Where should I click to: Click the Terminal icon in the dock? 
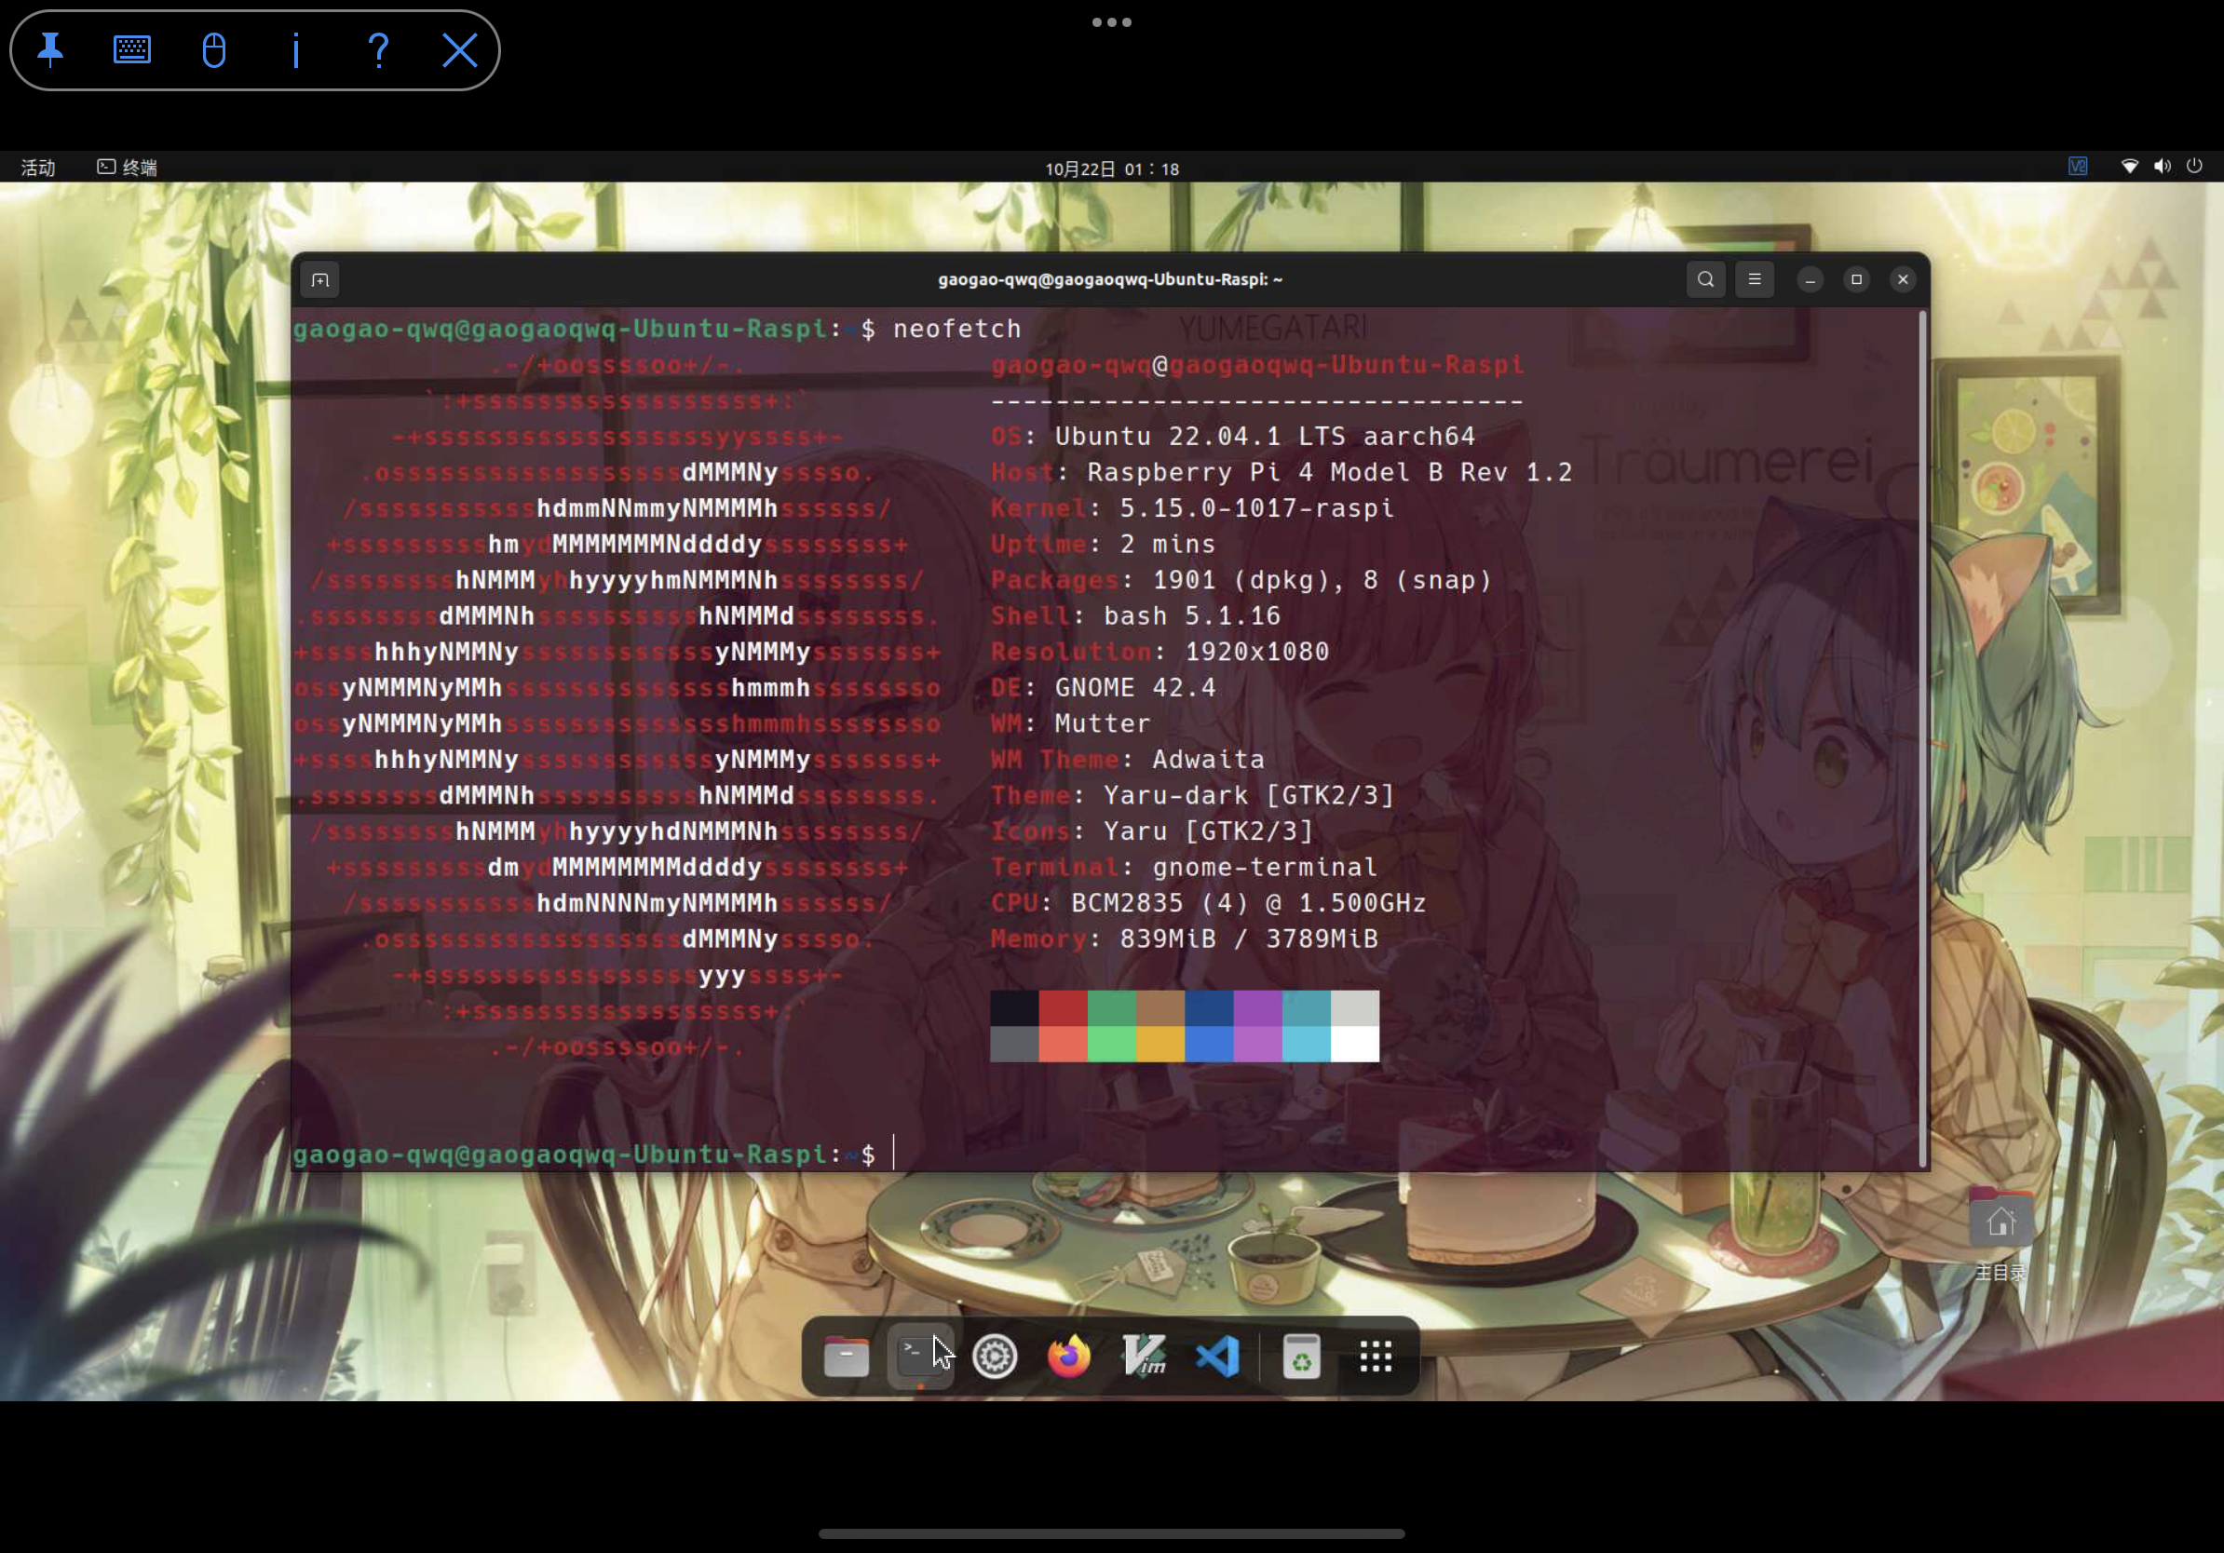coord(920,1356)
